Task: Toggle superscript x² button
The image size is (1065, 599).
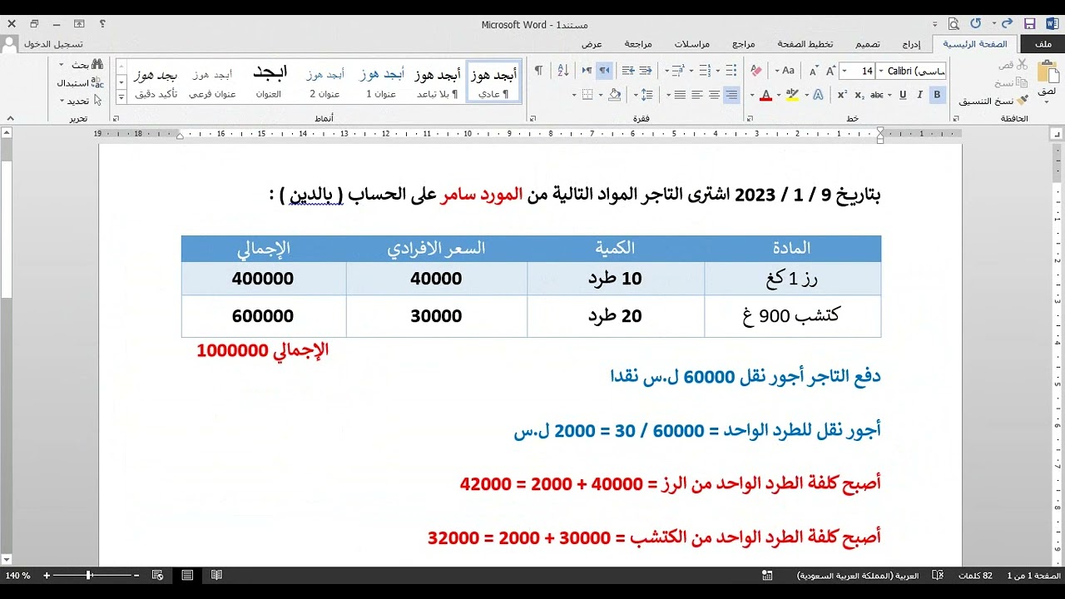Action: click(x=842, y=95)
